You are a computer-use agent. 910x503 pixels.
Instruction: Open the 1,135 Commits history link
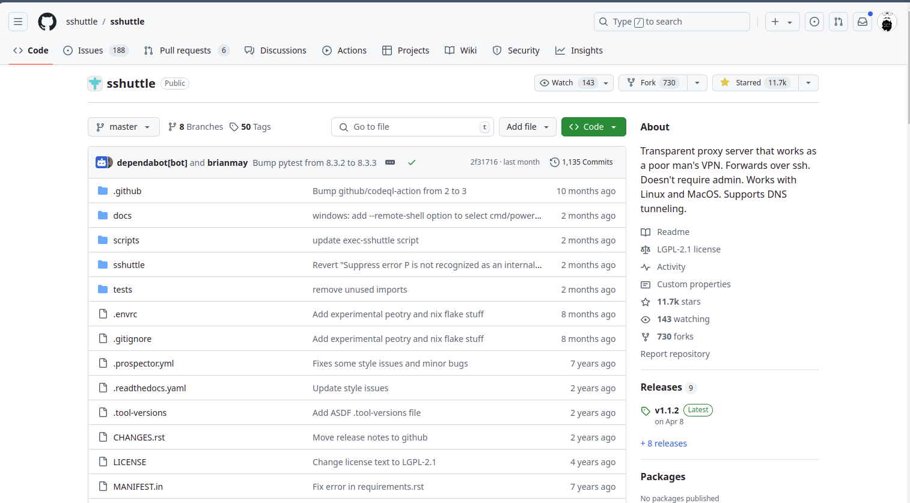click(581, 162)
